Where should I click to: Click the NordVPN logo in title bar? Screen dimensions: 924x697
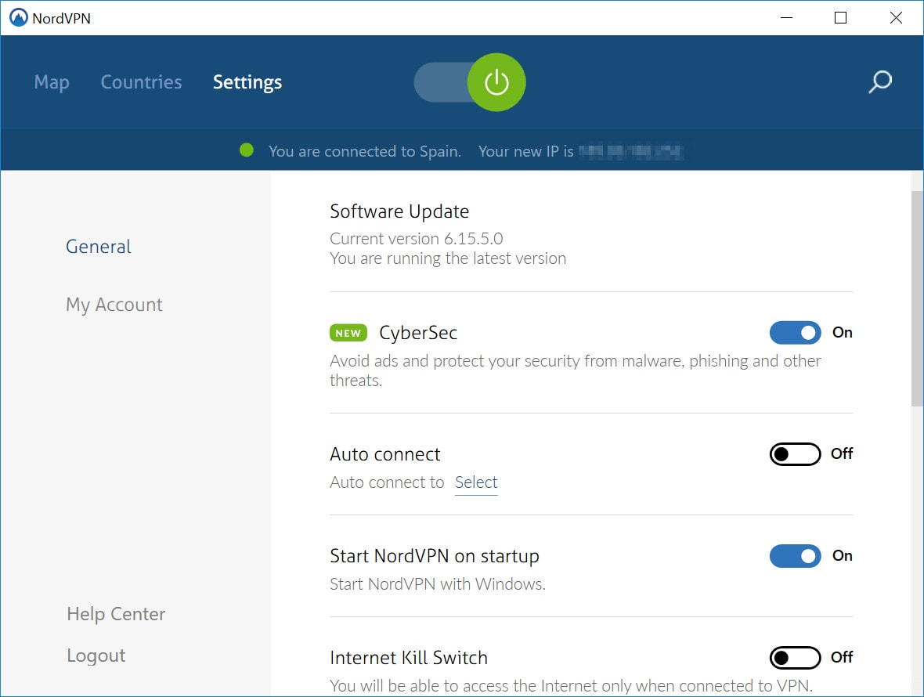pyautogui.click(x=18, y=18)
